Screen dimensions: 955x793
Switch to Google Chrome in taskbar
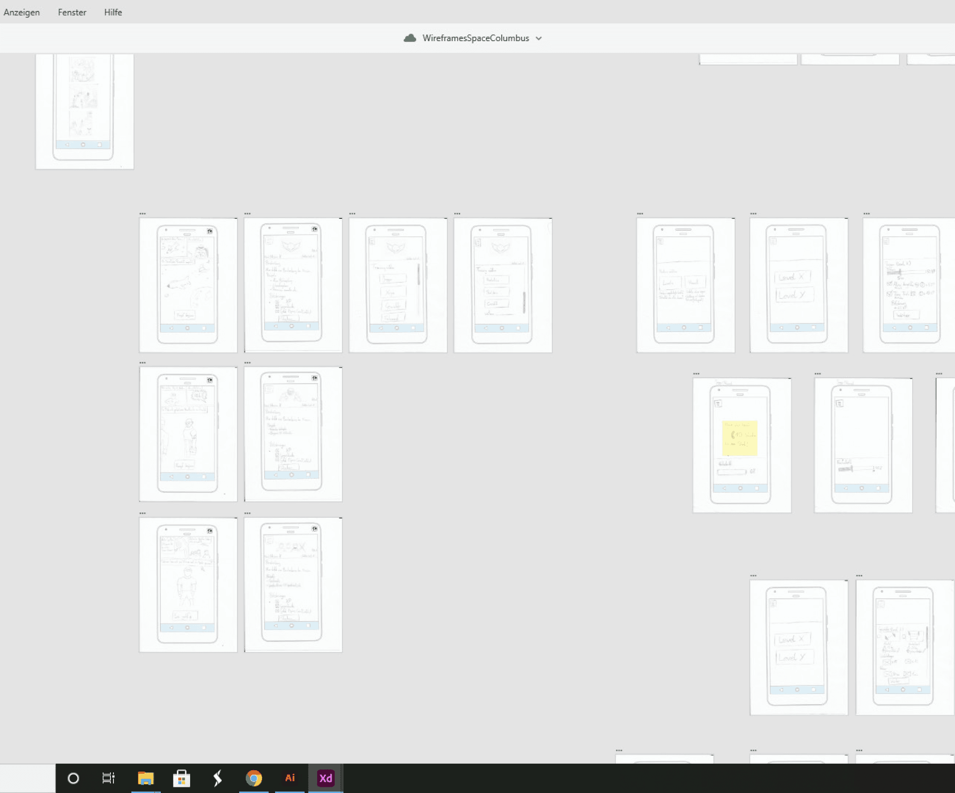pyautogui.click(x=254, y=779)
